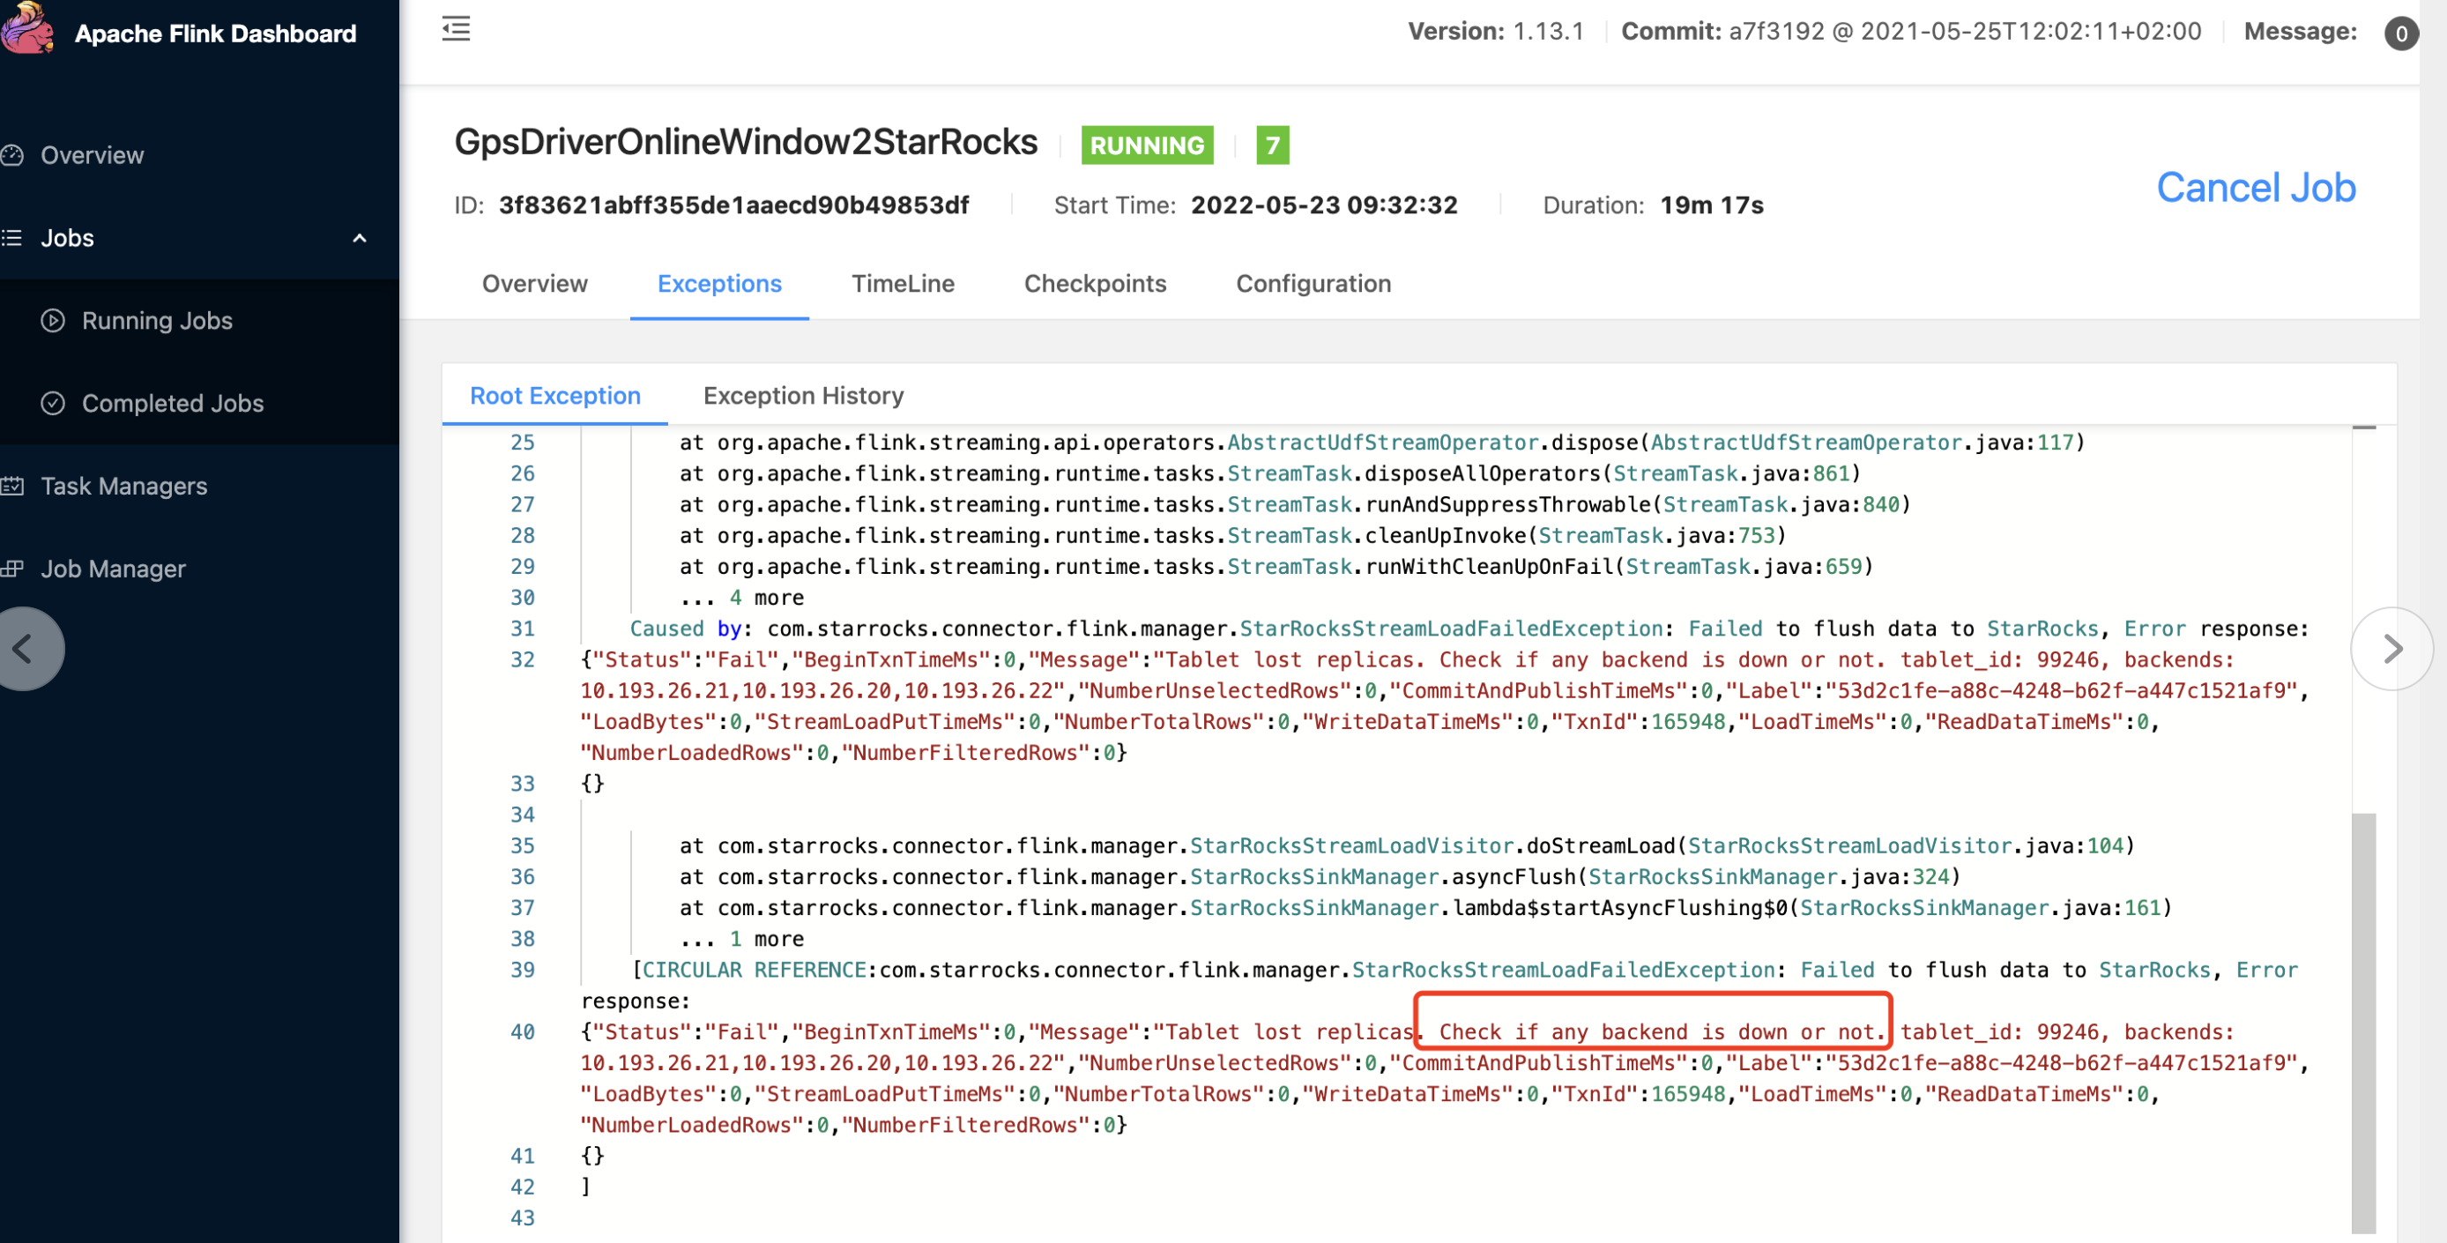Image resolution: width=2447 pixels, height=1243 pixels.
Task: Click the Overview dashboard icon in sidebar
Action: click(x=13, y=155)
